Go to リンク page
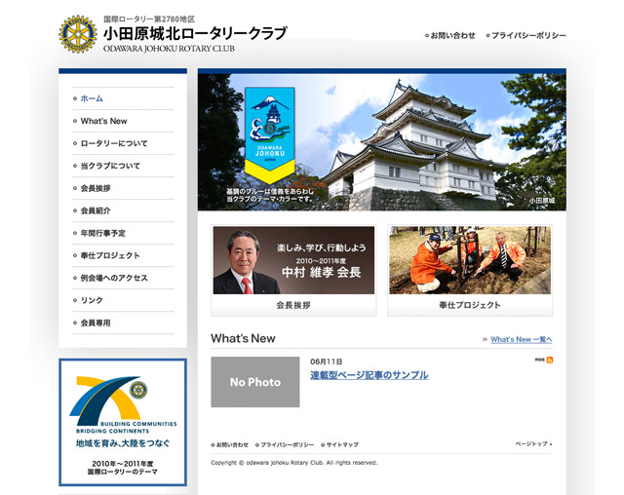The width and height of the screenshot is (624, 495). pyautogui.click(x=92, y=300)
